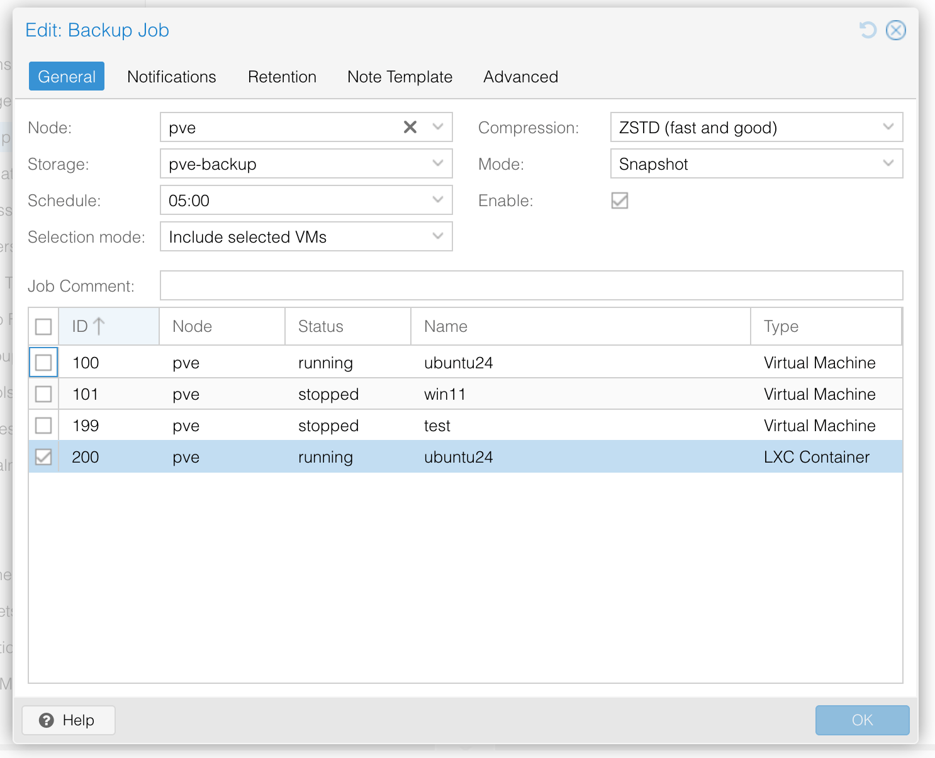Open the Mode dropdown showing Snapshot
Screen dimensions: 935x758
pyautogui.click(x=888, y=164)
